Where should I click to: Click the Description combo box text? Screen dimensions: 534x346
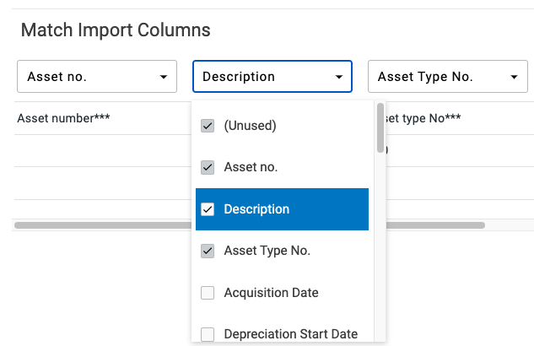[x=239, y=77]
